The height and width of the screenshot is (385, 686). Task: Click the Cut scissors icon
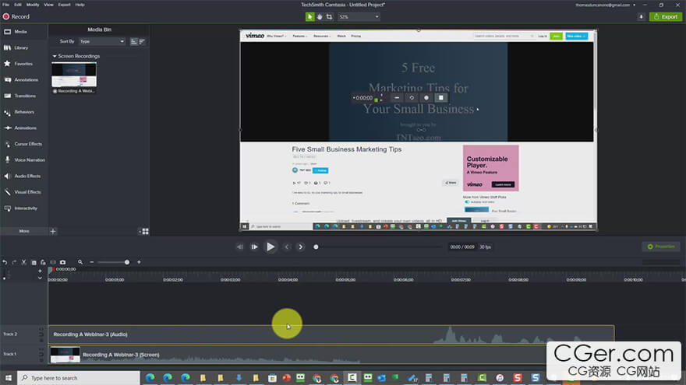tap(23, 262)
